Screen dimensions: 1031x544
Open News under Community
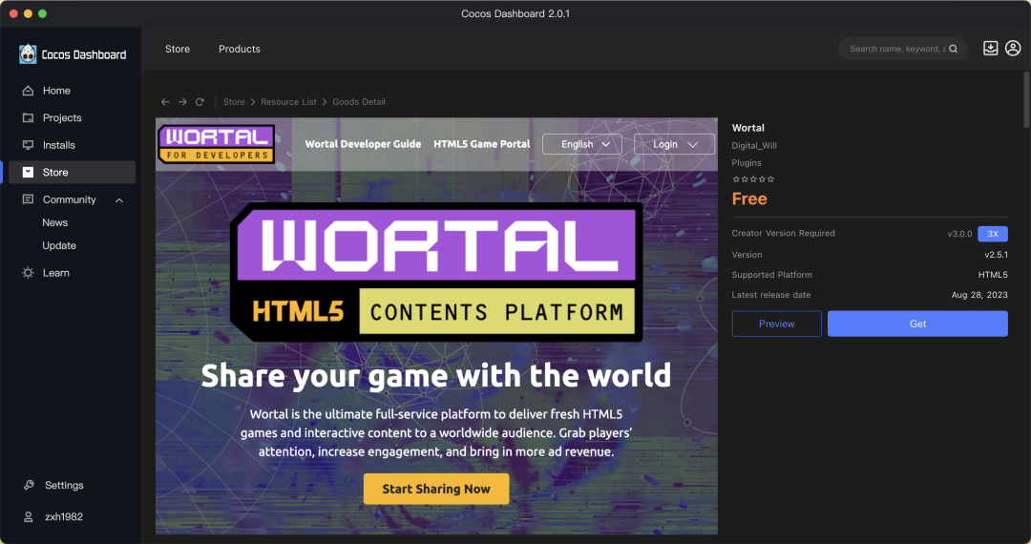55,222
